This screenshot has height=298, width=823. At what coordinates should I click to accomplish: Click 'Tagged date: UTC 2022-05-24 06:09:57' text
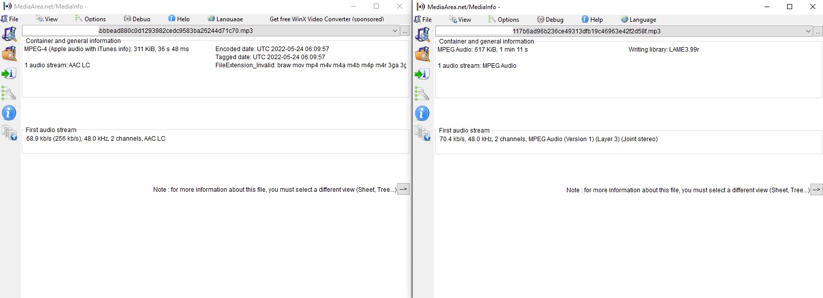click(270, 57)
